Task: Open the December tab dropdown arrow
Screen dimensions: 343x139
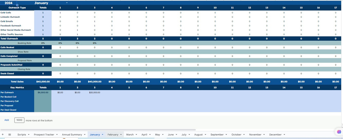Action: coord(284,134)
